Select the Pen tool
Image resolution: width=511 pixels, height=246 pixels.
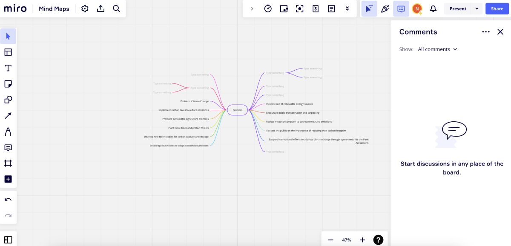tap(8, 132)
